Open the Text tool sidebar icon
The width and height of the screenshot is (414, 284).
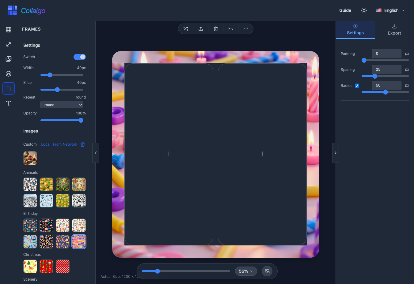[x=9, y=103]
